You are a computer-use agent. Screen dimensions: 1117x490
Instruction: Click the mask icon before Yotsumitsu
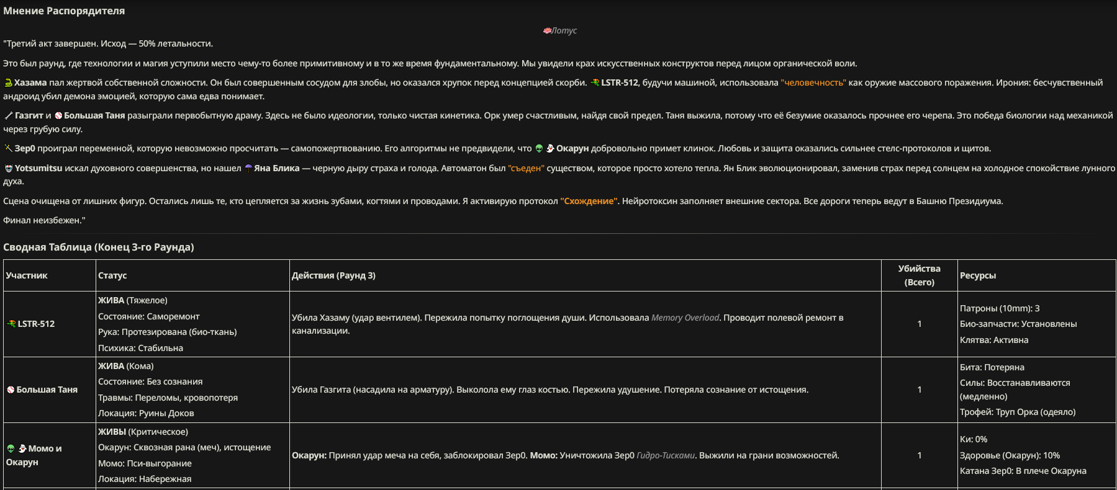(8, 168)
